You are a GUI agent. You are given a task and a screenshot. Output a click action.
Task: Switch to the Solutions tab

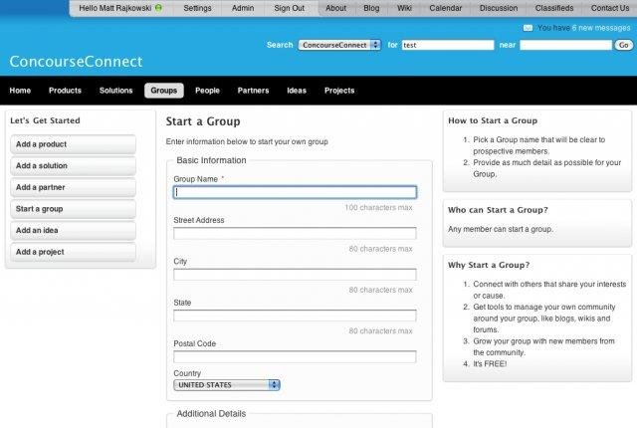click(116, 91)
